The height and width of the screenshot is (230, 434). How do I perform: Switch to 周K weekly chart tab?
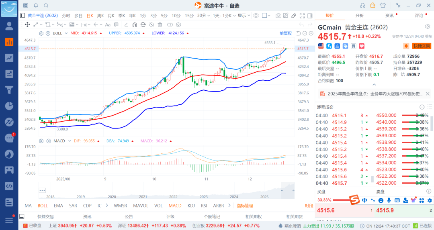pos(100,16)
